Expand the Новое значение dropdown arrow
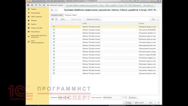This screenshot has width=188, height=106. [123, 97]
